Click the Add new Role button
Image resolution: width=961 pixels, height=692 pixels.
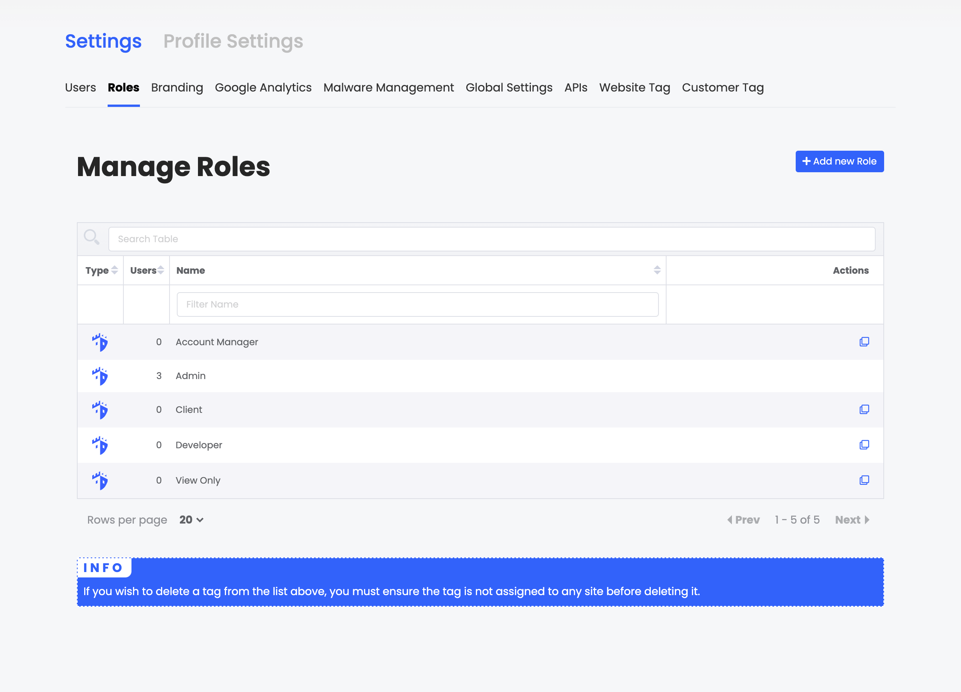pyautogui.click(x=840, y=161)
